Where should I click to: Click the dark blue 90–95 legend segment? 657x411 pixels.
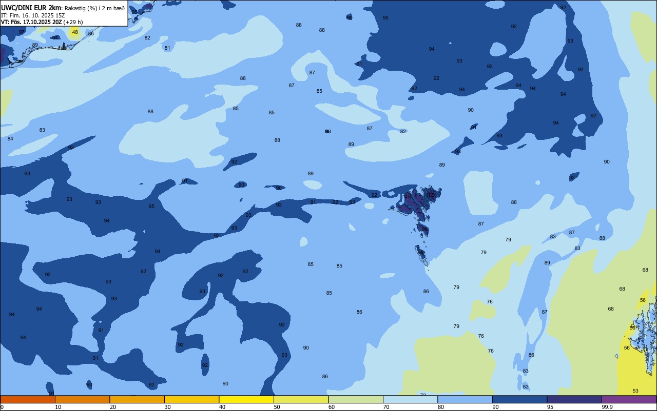tap(519, 399)
